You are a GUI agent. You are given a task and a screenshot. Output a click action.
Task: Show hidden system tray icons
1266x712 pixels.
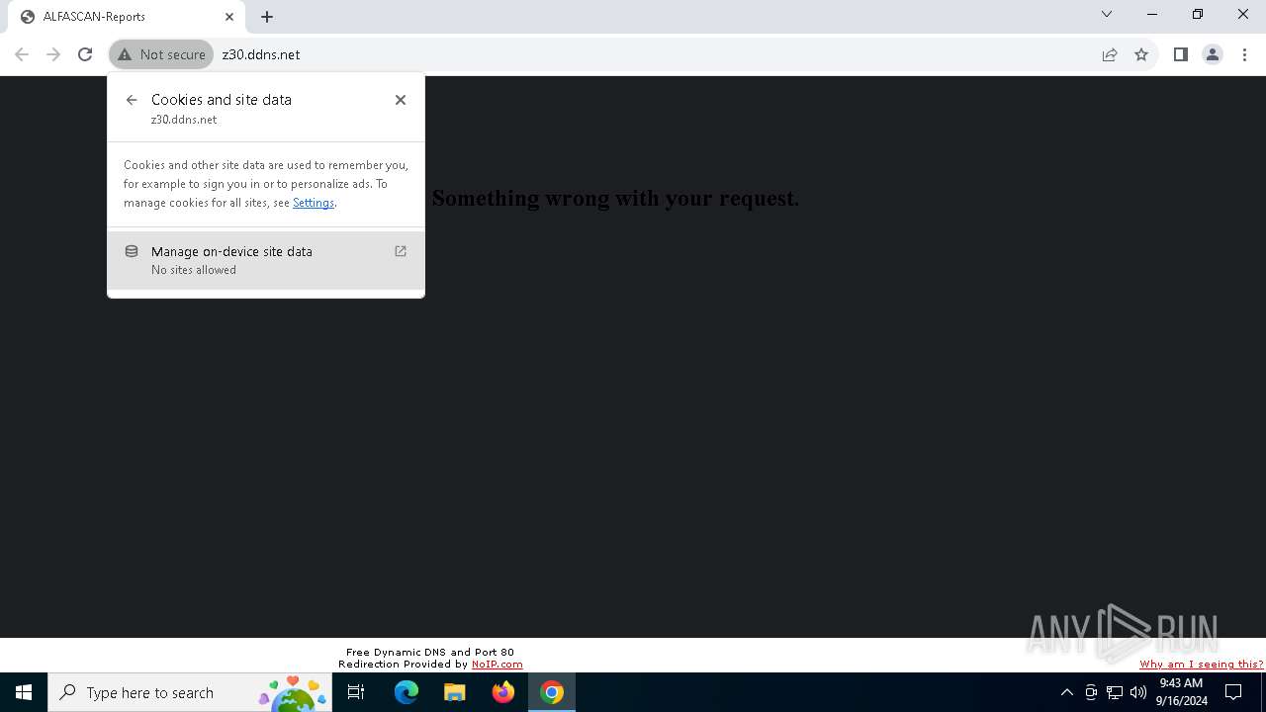coord(1067,692)
